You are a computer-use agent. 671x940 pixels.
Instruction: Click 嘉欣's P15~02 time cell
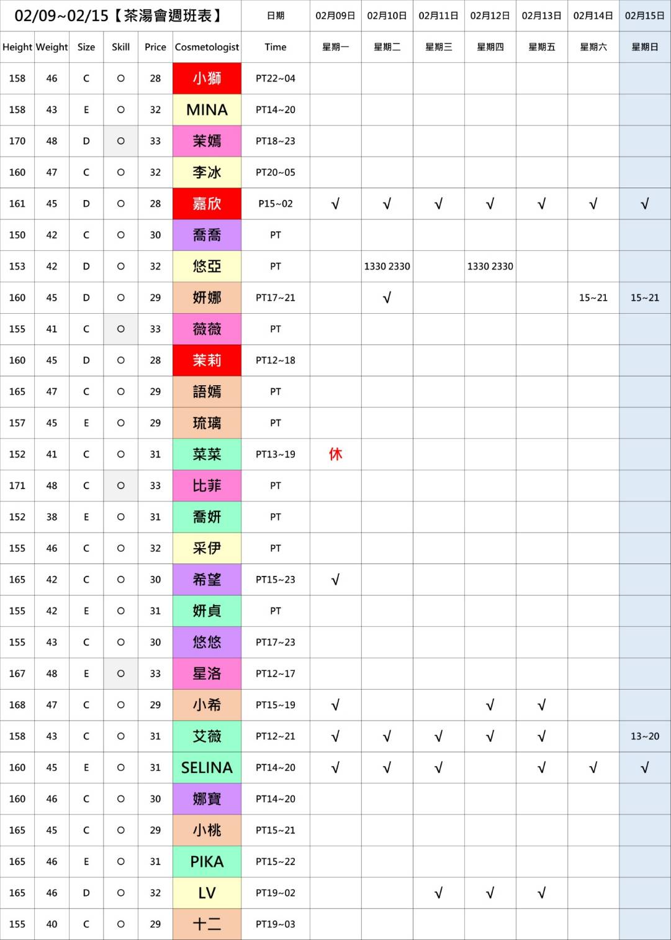[x=276, y=204]
